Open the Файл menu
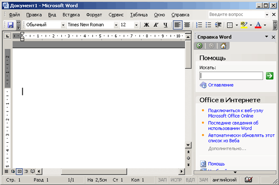The image size is (279, 185). click(14, 15)
